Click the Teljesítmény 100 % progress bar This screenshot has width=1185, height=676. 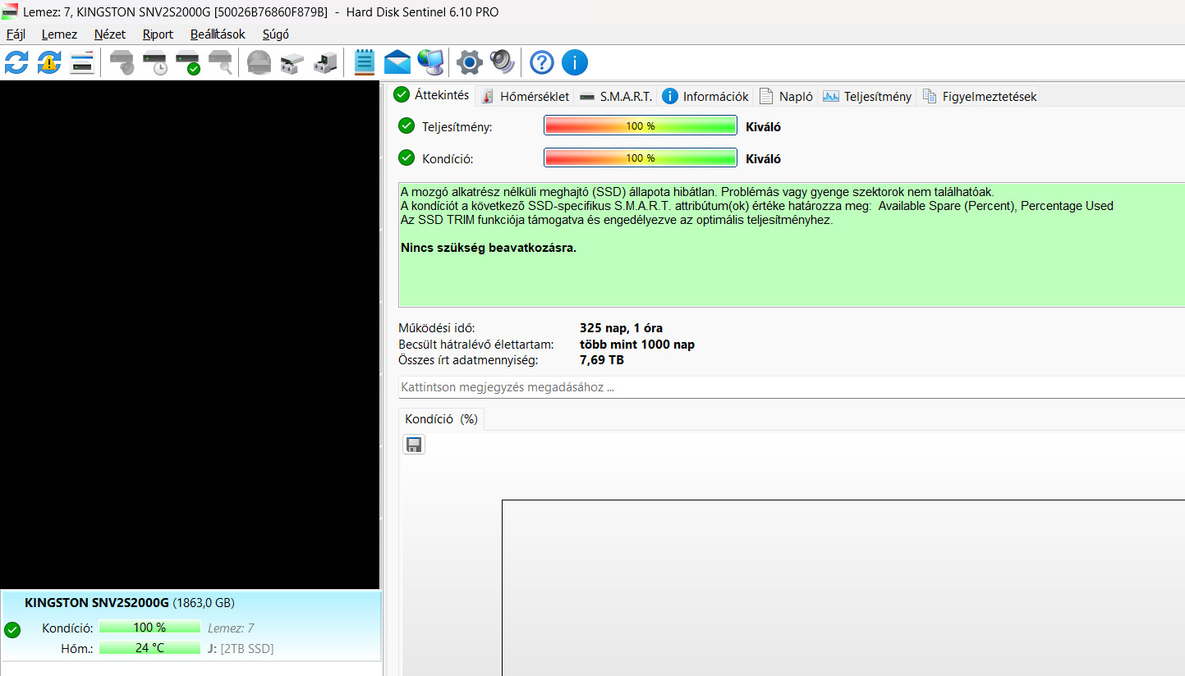click(640, 126)
